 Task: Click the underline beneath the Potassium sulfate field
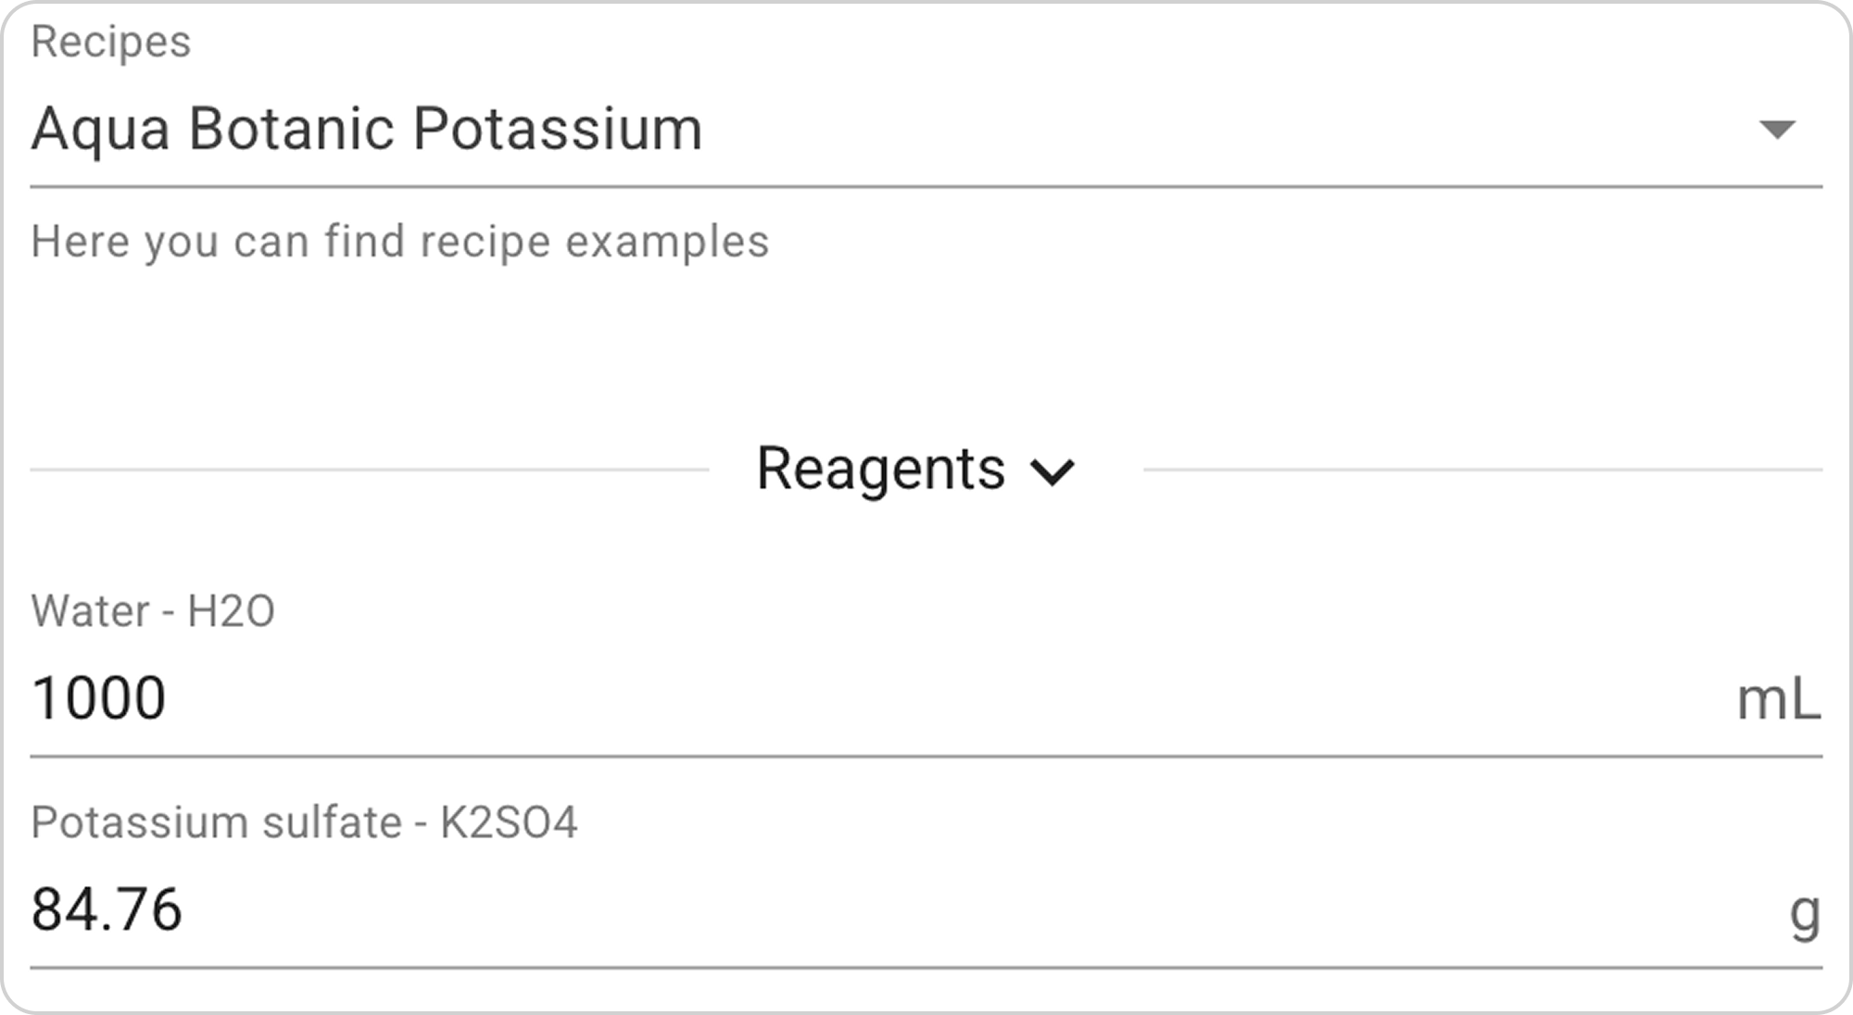point(926,969)
